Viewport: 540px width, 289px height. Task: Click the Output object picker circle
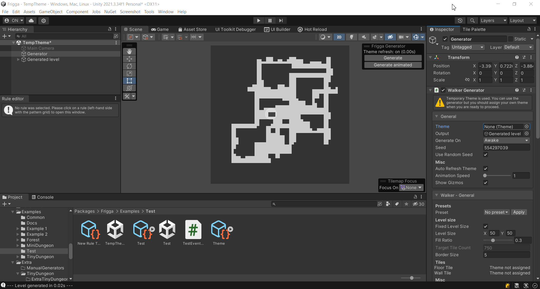526,134
